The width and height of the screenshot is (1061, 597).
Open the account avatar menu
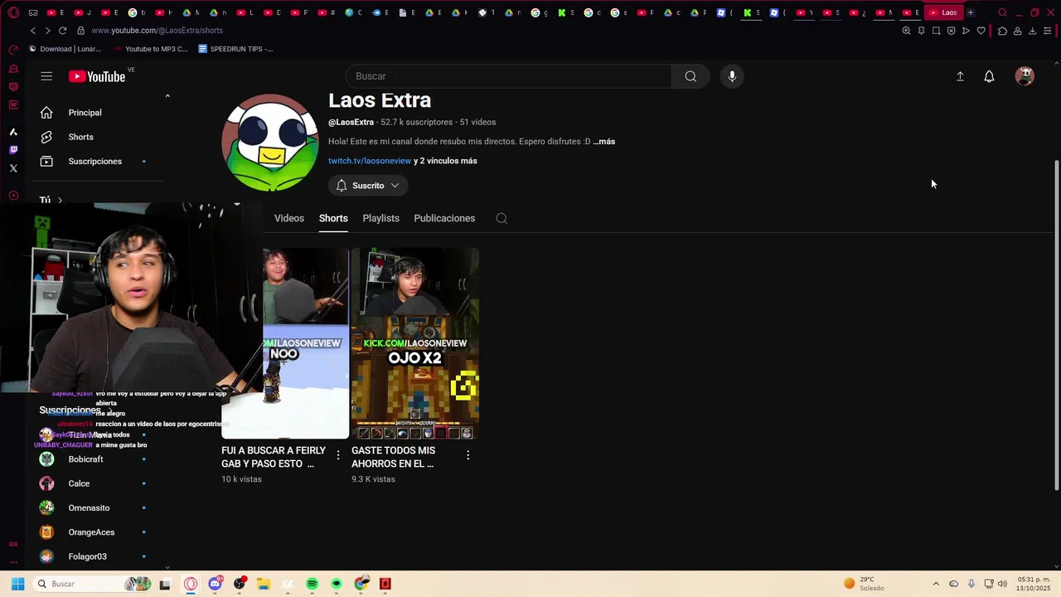(1025, 76)
